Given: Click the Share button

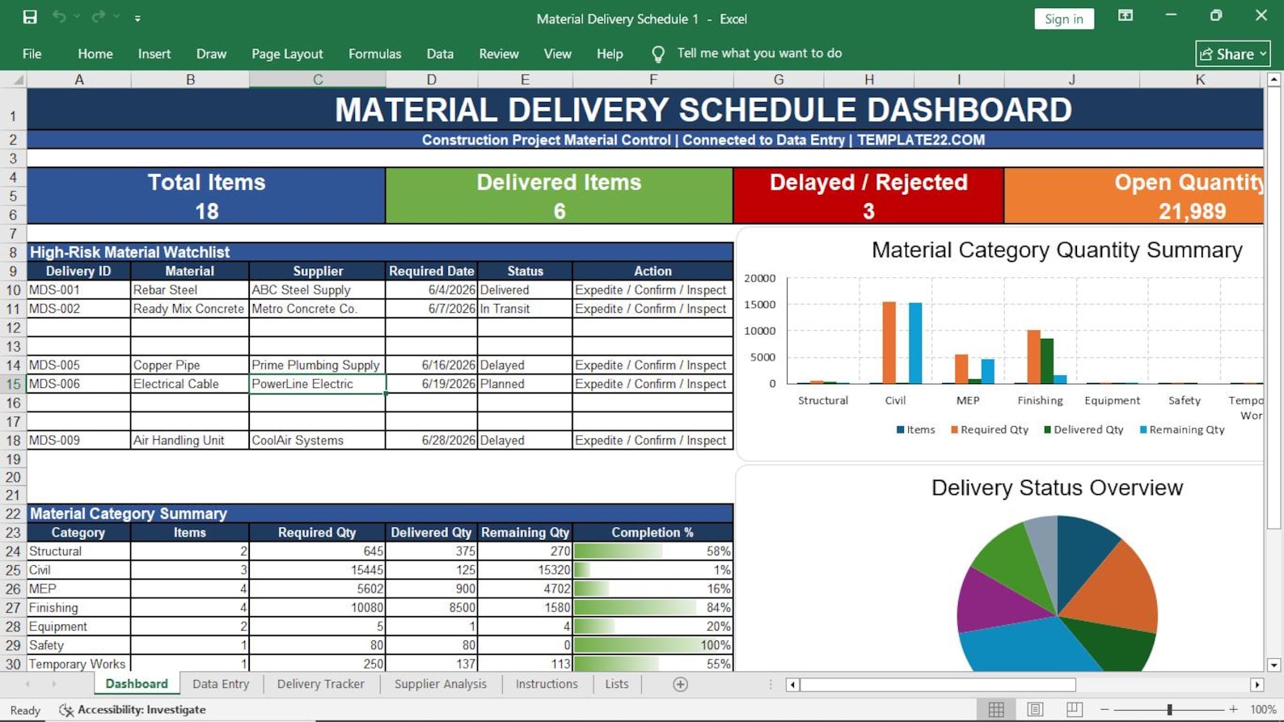Looking at the screenshot, I should [1232, 53].
